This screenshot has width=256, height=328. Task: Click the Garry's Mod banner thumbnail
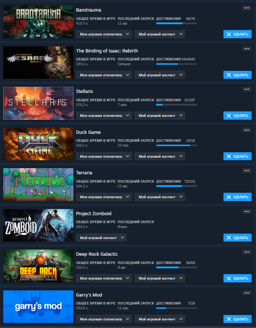point(38,307)
